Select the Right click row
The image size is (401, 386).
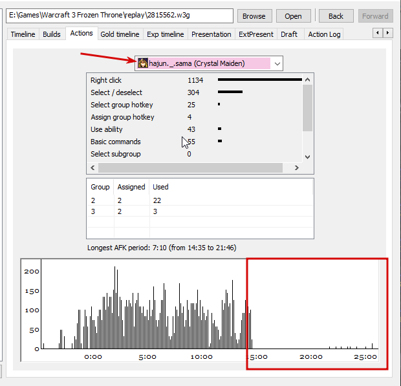tap(195, 80)
